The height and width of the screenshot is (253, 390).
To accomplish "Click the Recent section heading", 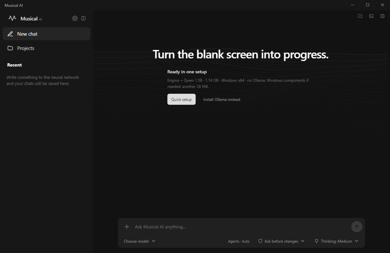I will [15, 65].
